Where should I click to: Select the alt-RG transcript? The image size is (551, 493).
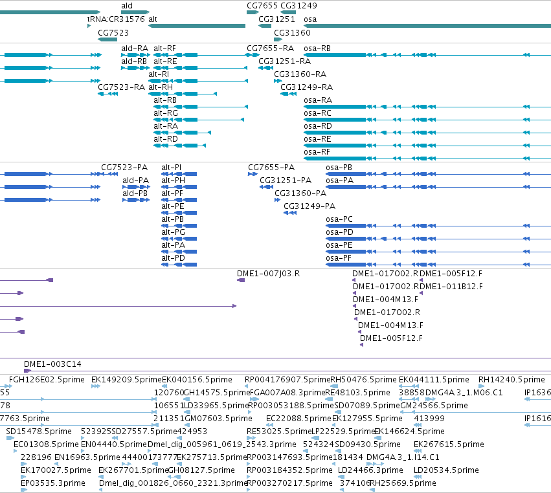[199, 120]
